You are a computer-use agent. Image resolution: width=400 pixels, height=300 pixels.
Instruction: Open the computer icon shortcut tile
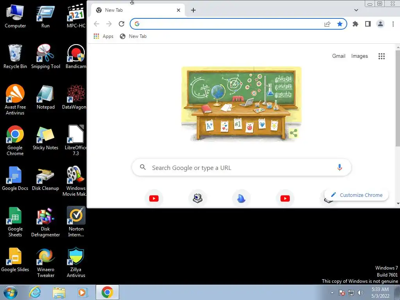198,198
